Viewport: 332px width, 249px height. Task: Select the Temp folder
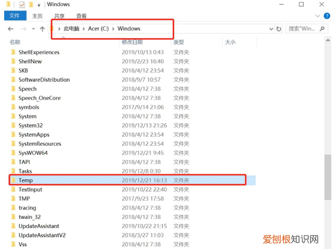25,180
